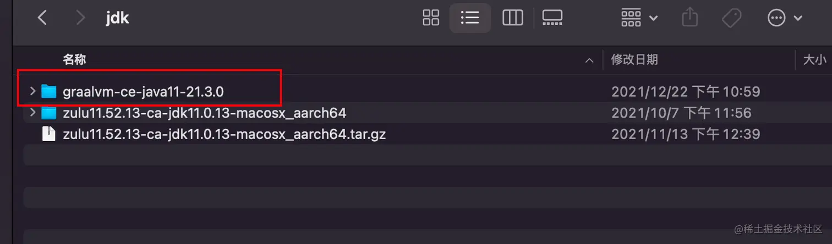Click the jdk window title
Viewport: 832px width, 244px height.
(x=117, y=19)
